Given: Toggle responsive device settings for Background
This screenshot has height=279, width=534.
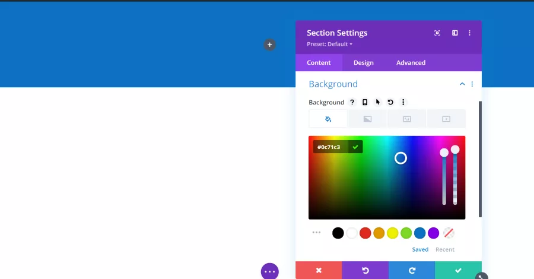Looking at the screenshot, I should pos(365,102).
